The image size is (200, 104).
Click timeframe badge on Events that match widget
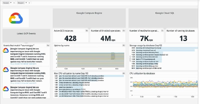pyautogui.click(x=48, y=45)
